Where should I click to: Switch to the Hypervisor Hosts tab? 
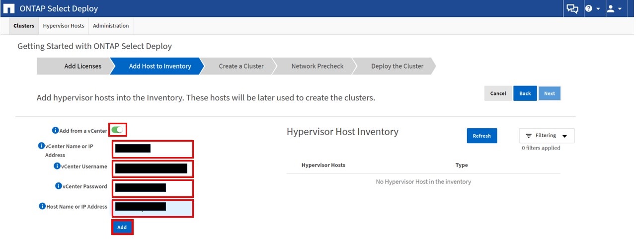[64, 26]
